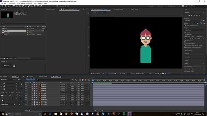The height and width of the screenshot is (116, 207).
Task: Select the Rotation tool
Action: tap(11, 6)
